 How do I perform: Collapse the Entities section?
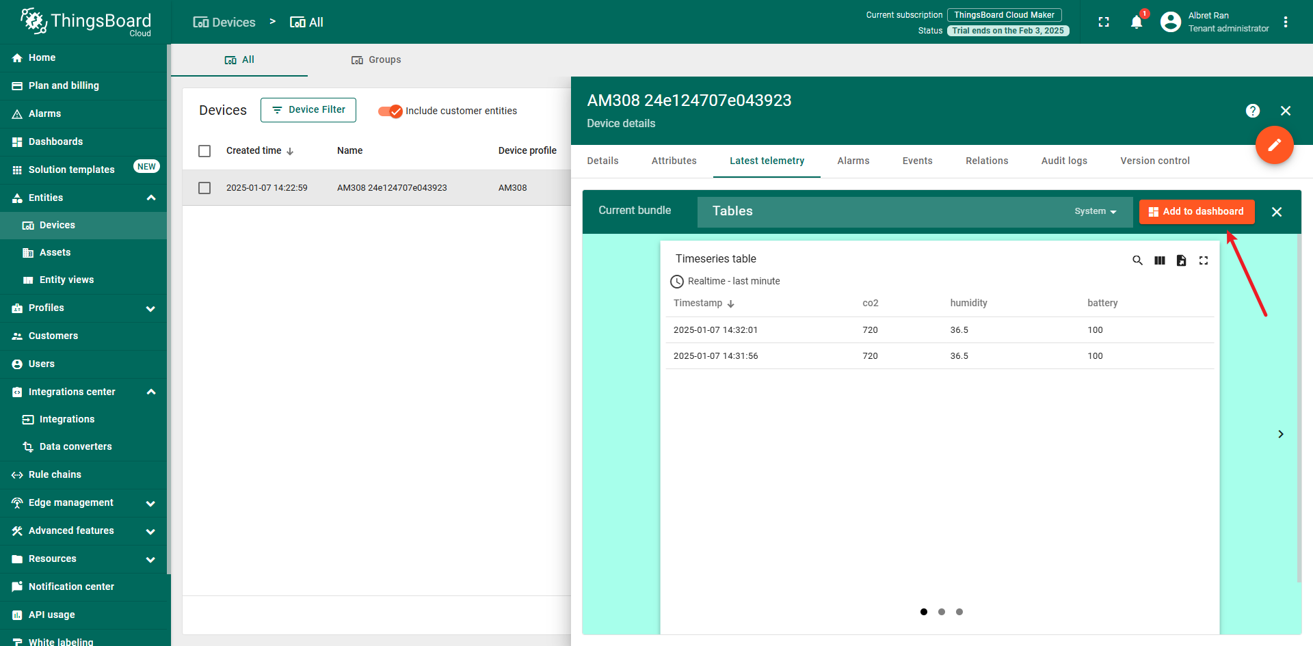coord(151,198)
